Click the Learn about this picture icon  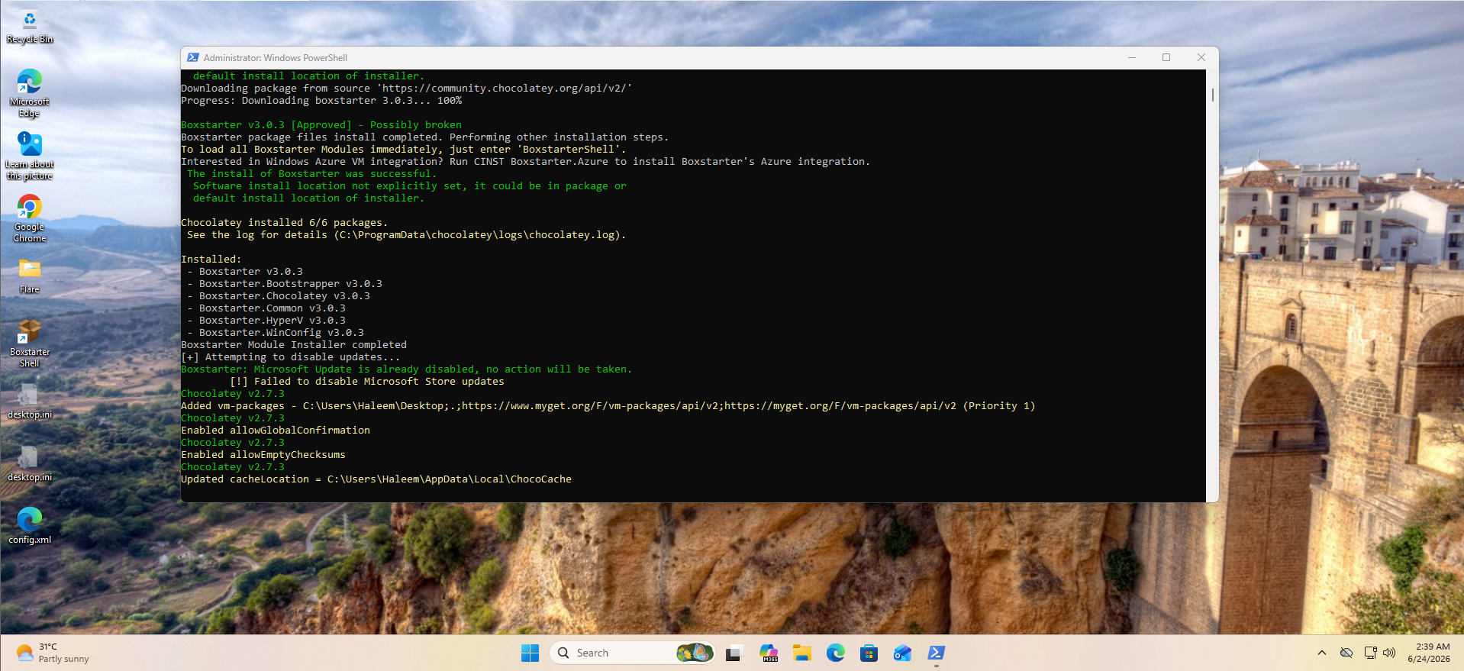coord(30,156)
